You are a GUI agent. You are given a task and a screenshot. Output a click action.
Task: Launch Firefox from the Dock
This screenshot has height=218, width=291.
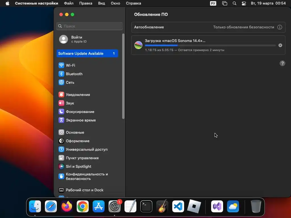click(x=67, y=206)
